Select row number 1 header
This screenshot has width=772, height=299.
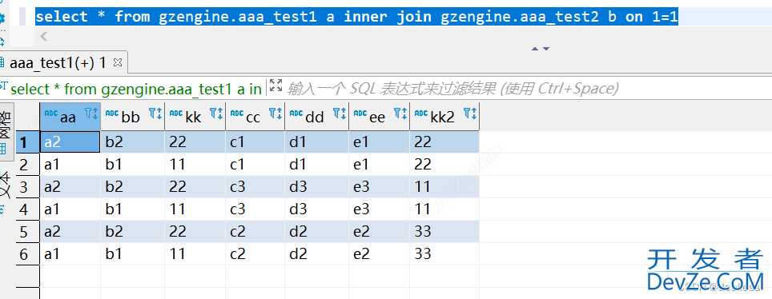(x=27, y=142)
